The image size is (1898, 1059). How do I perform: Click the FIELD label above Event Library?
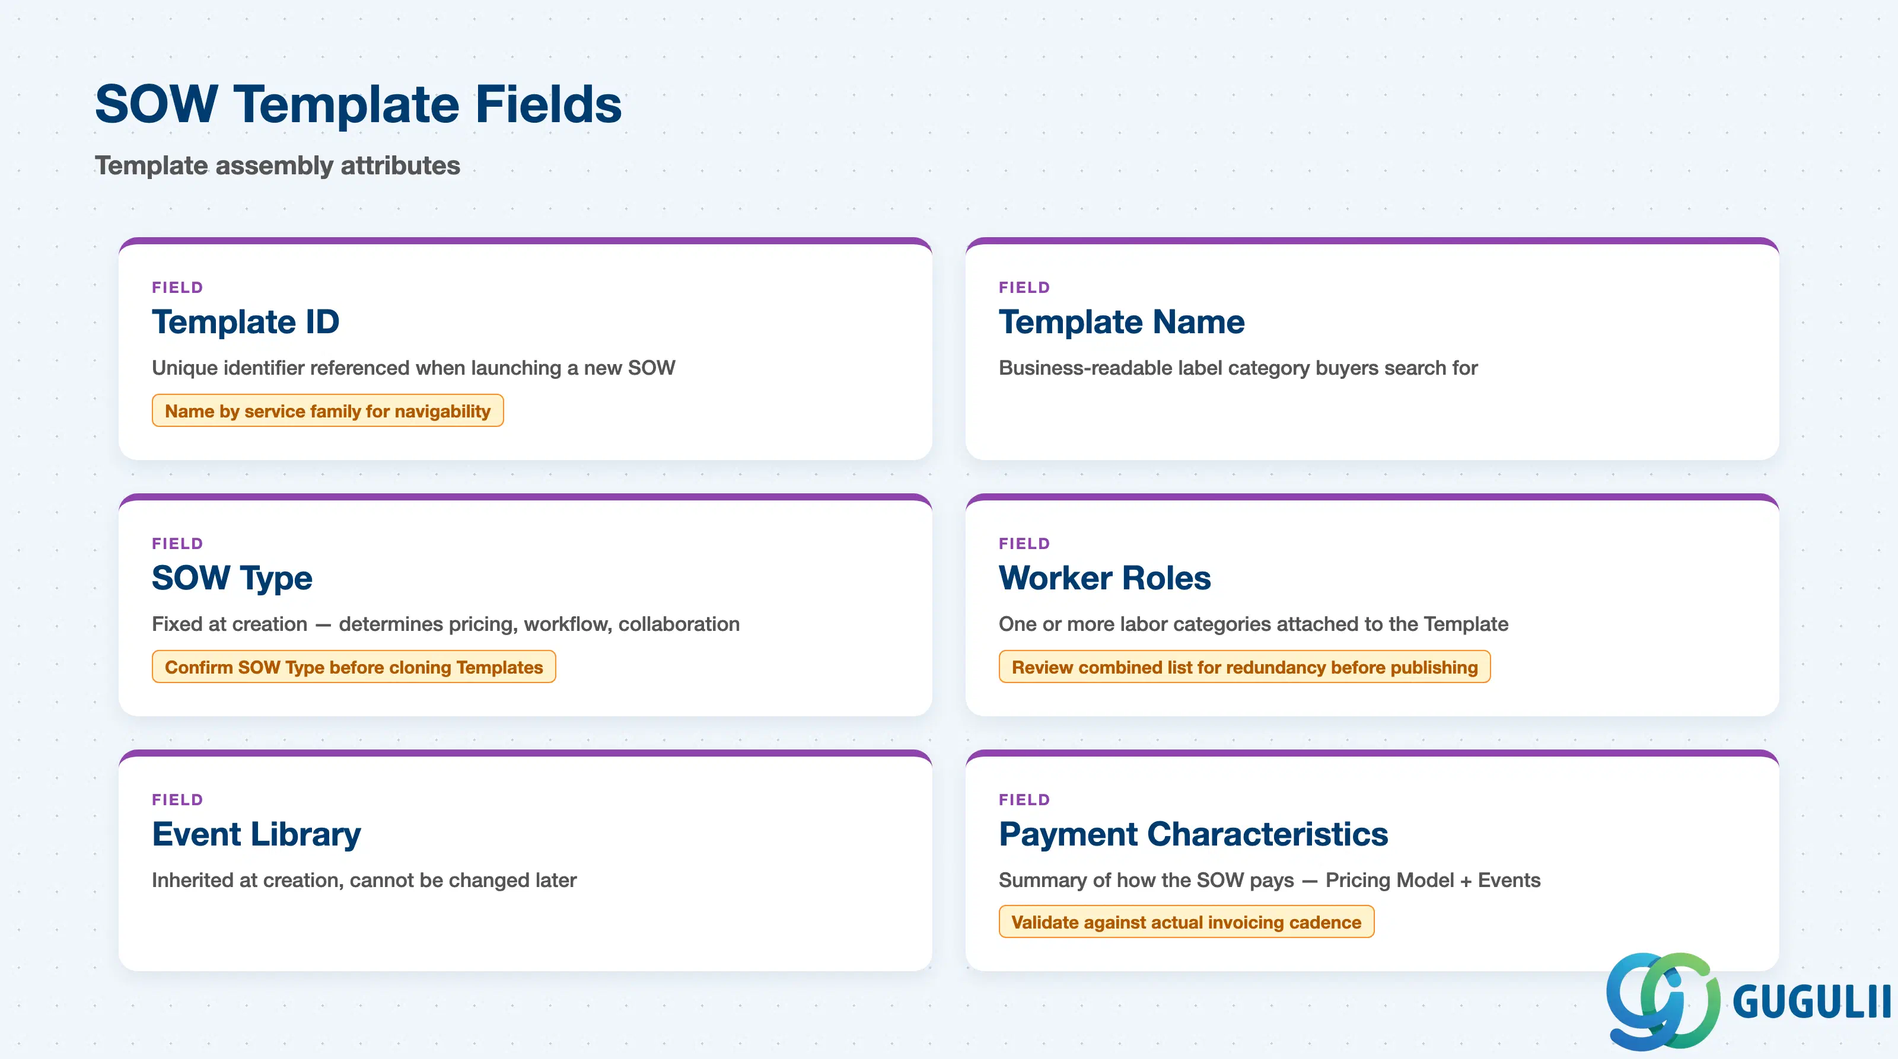pos(177,800)
